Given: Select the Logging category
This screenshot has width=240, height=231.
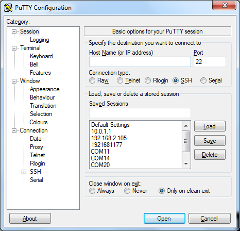Looking at the screenshot, I should click(x=40, y=40).
